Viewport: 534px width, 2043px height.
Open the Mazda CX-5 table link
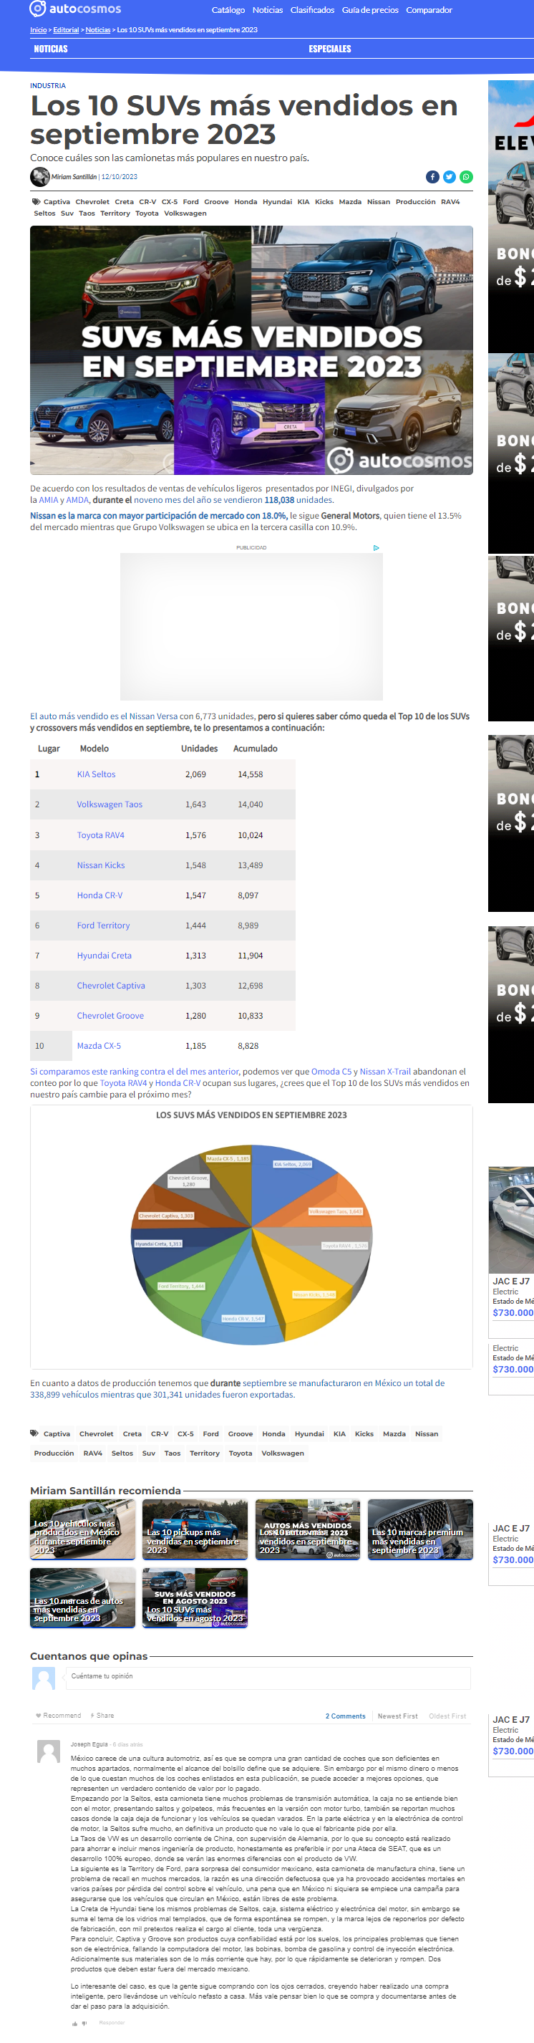pos(99,1046)
